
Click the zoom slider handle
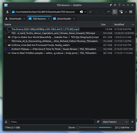click(x=78, y=127)
